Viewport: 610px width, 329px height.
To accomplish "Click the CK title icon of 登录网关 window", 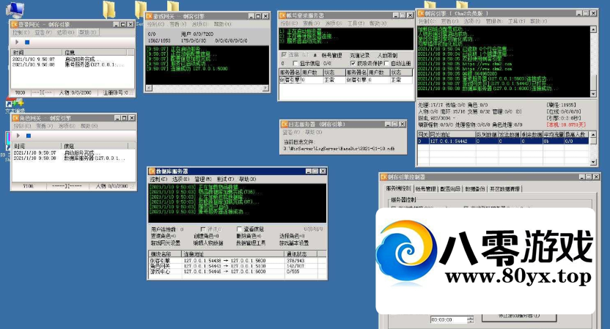I will click(x=15, y=24).
